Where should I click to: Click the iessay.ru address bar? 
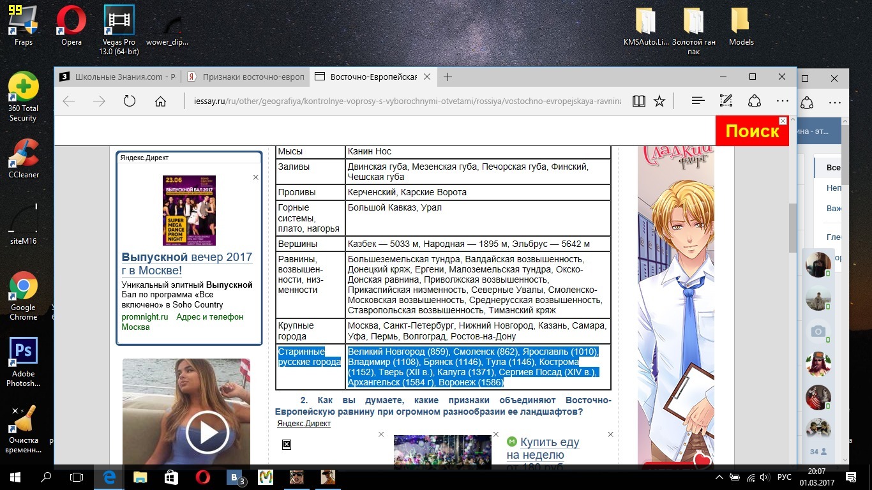tap(407, 101)
